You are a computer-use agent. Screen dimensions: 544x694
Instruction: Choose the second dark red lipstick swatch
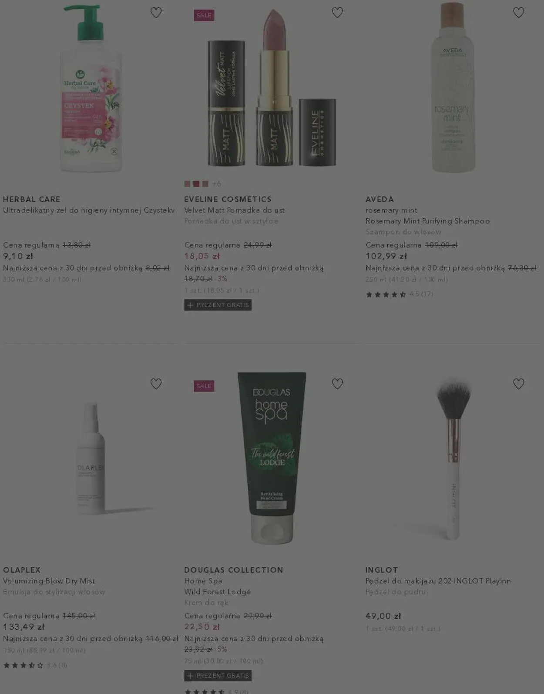pyautogui.click(x=196, y=184)
